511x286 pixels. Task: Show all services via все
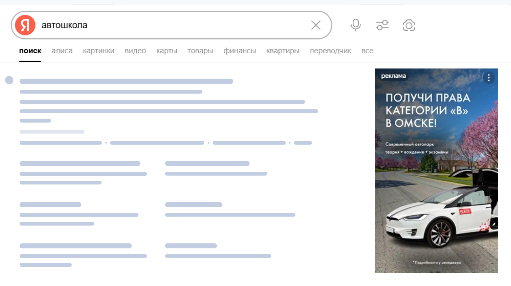[367, 51]
